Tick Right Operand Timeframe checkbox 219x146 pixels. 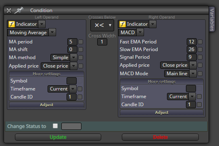199,97
